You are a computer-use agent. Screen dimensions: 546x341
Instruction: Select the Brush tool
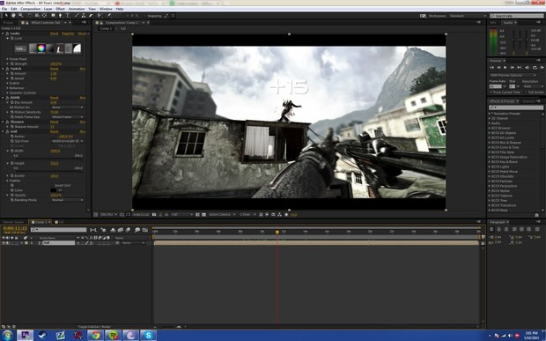coord(77,16)
